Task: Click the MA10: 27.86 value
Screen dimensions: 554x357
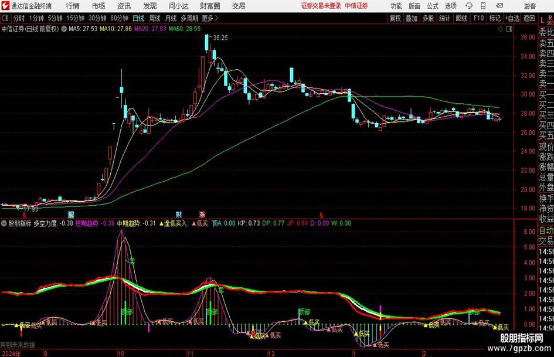Action: coord(115,29)
